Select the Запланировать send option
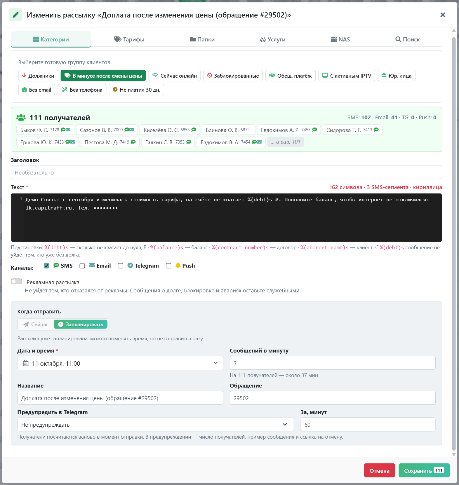The height and width of the screenshot is (485, 459). pos(81,324)
